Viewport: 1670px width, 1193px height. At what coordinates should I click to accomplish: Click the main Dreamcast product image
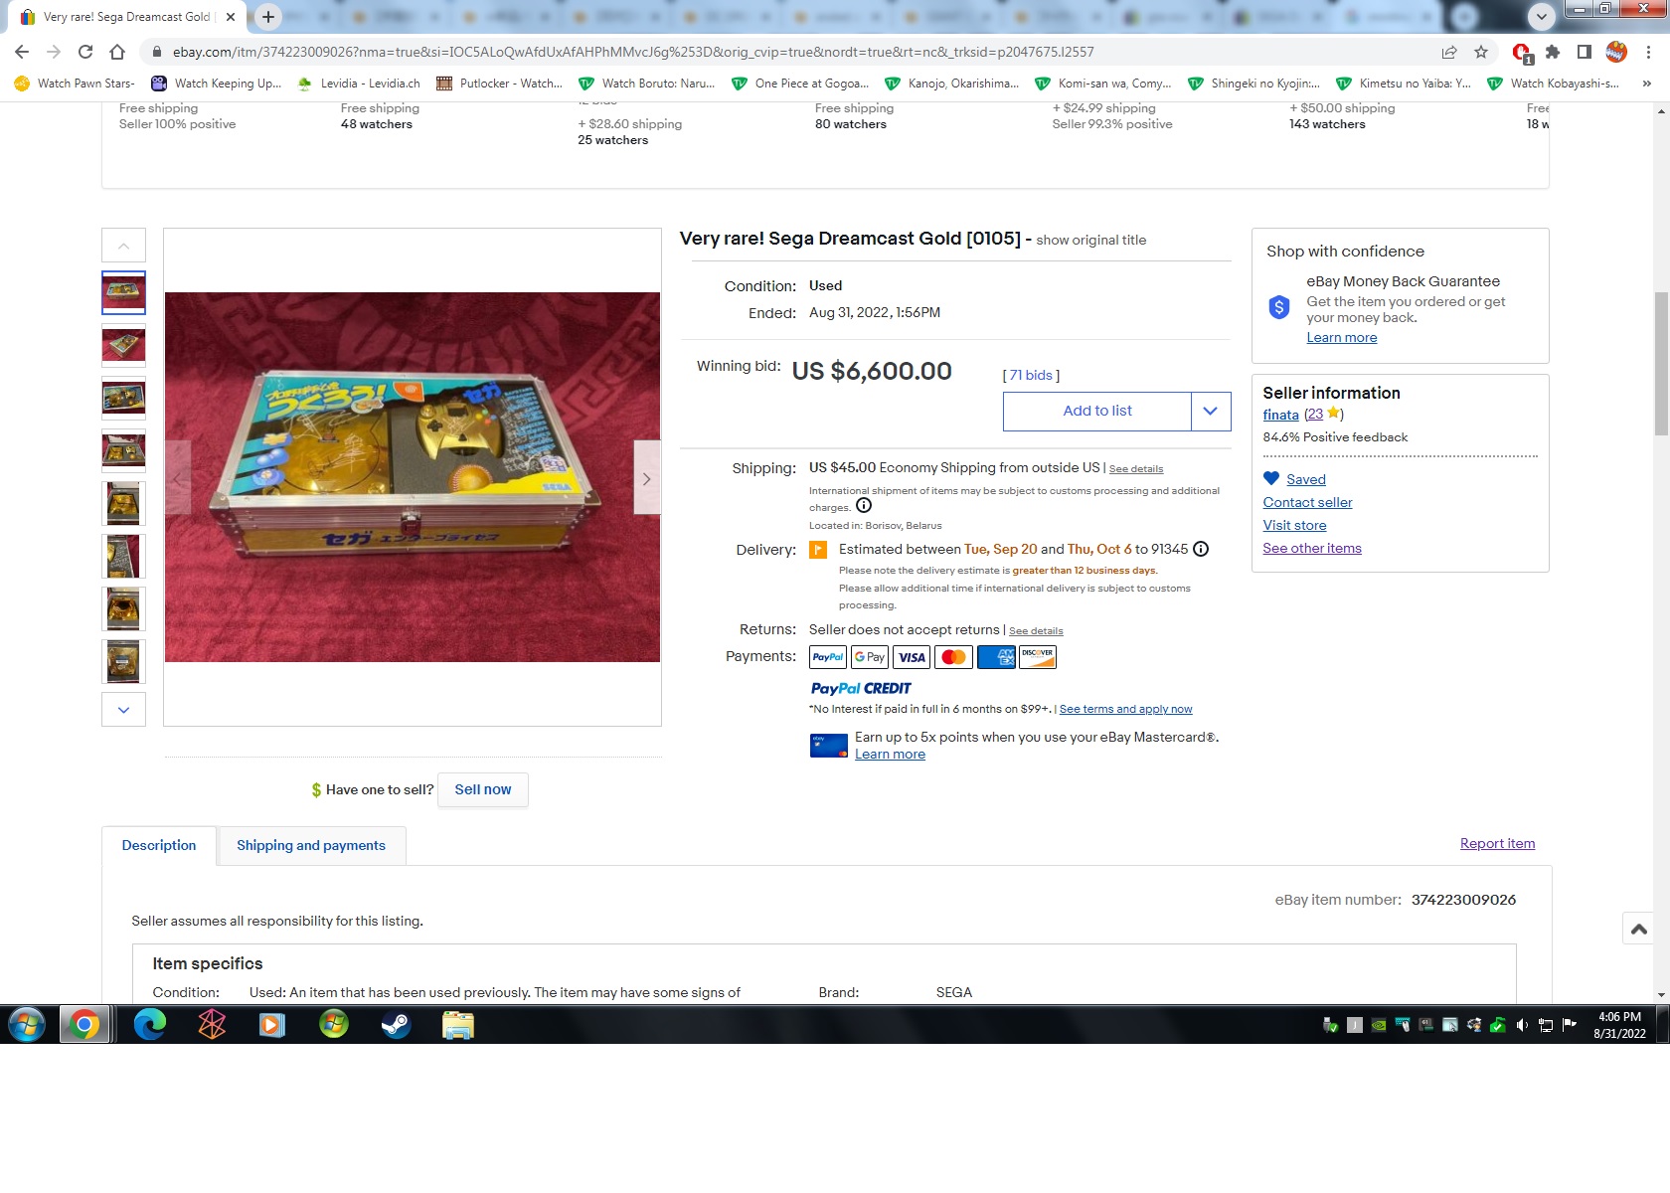tap(413, 477)
